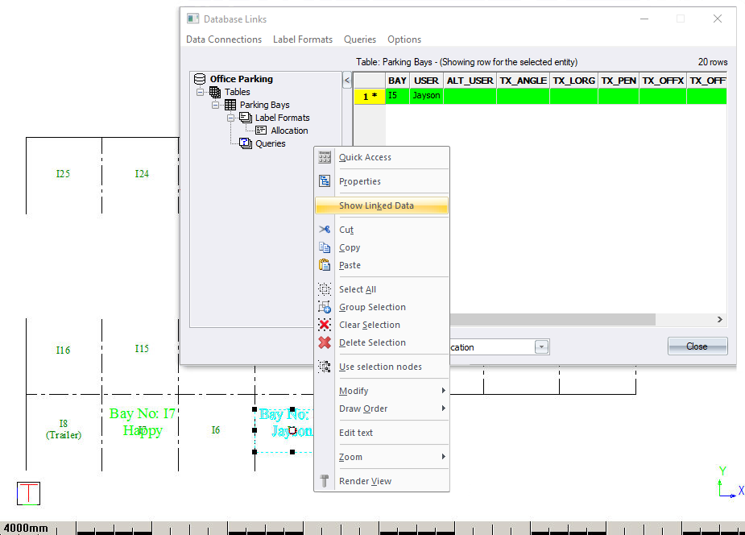Click the Paste clipboard icon
Viewport: 745px width, 535px height.
click(325, 265)
